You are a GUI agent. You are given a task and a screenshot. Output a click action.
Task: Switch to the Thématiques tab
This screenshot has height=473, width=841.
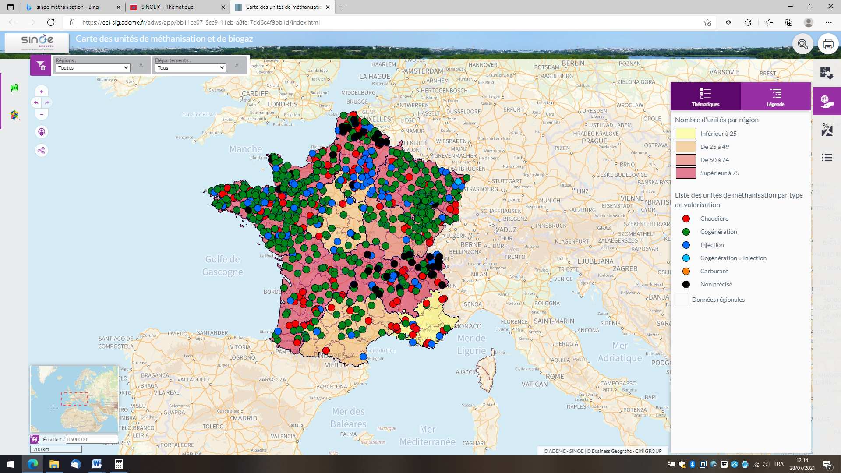(x=705, y=97)
